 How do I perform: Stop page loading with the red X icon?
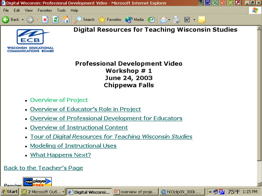coord(45,20)
